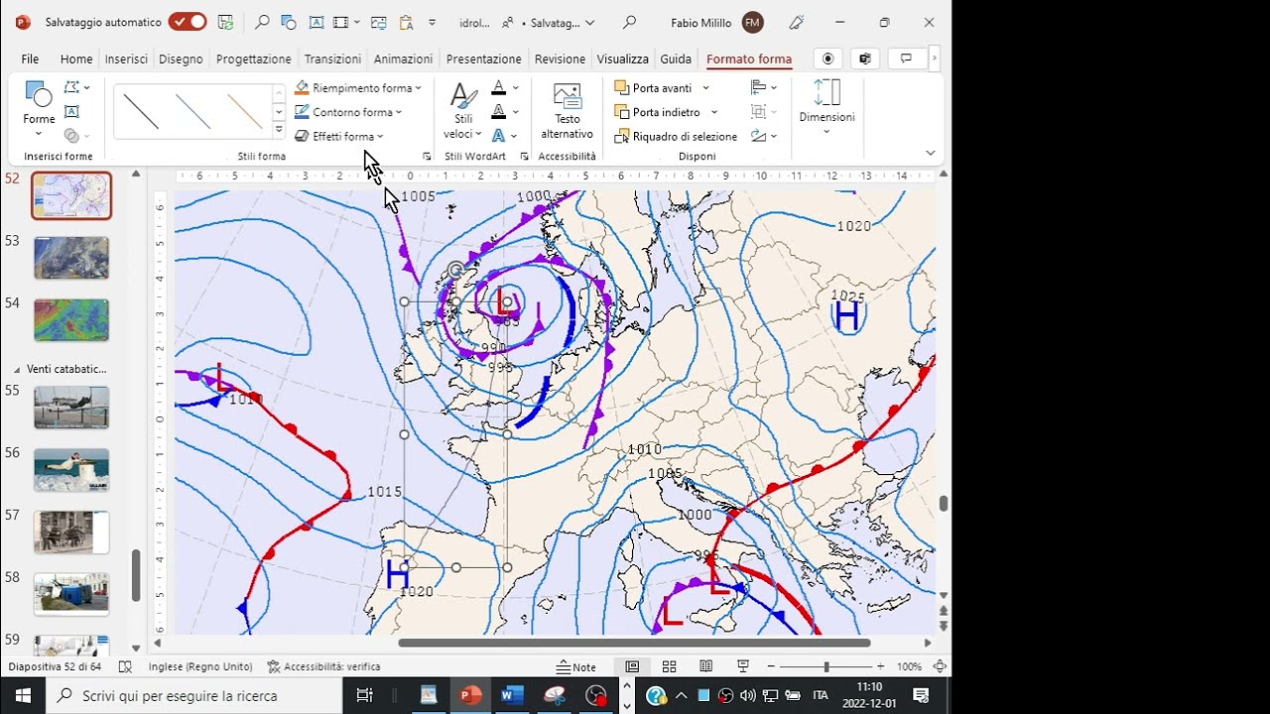Select the blue line shape style
Screen dimensions: 1270x714
click(192, 111)
